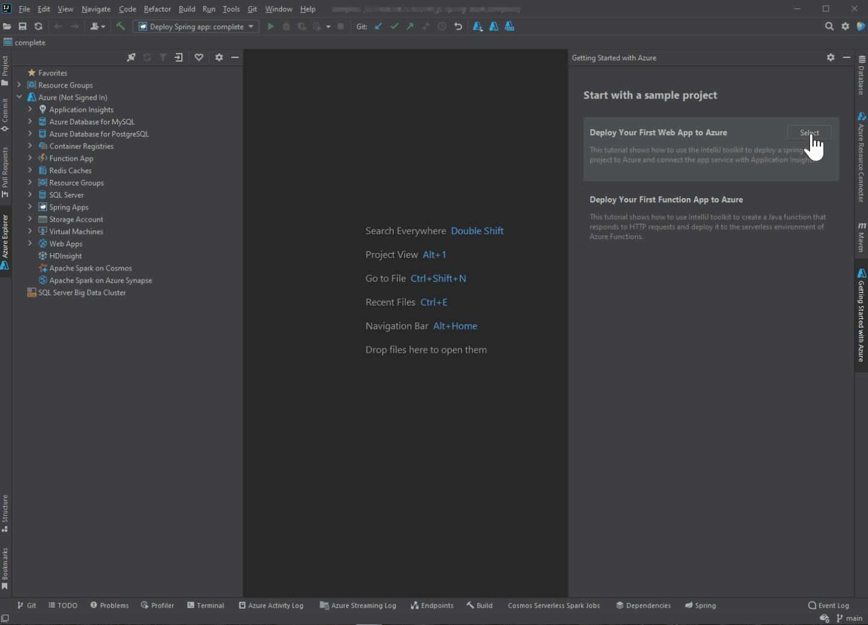The image size is (868, 625).
Task: Open the Azure Streaming Log tab
Action: click(358, 605)
